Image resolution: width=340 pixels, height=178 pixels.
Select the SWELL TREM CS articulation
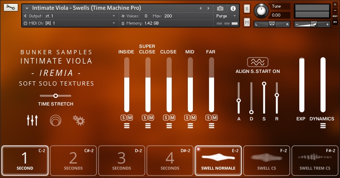(315, 161)
